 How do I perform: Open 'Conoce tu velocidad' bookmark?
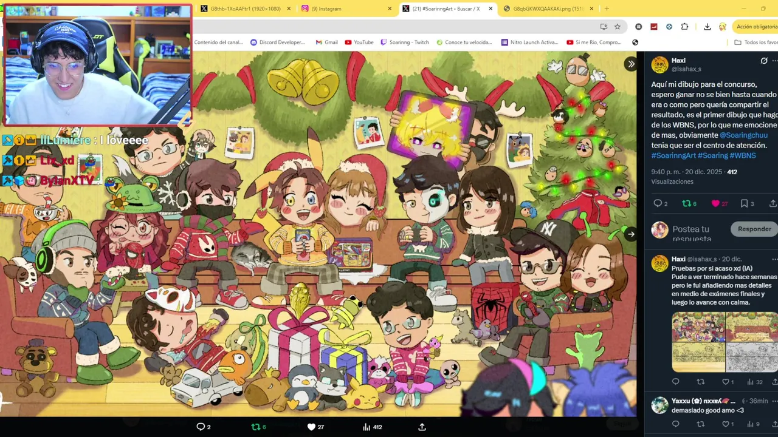coord(464,42)
